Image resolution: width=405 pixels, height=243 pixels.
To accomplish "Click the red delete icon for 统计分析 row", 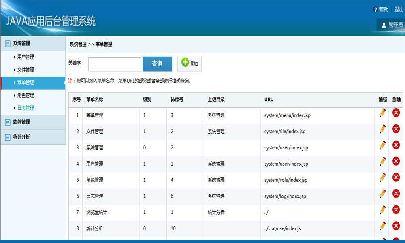I will [x=396, y=226].
